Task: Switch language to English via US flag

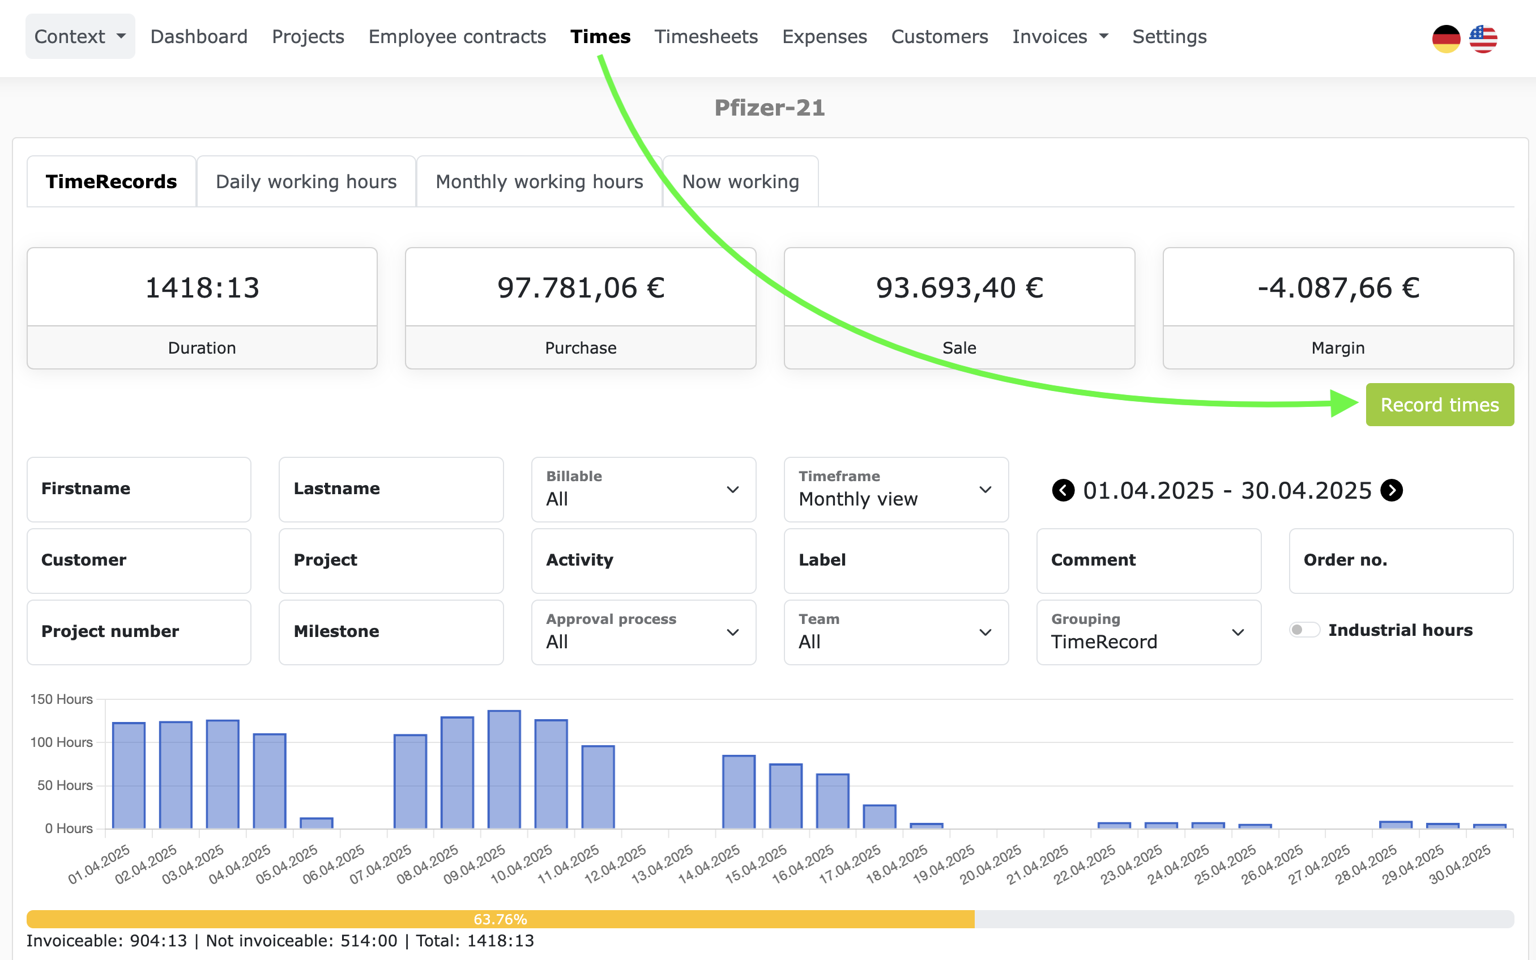Action: point(1483,38)
